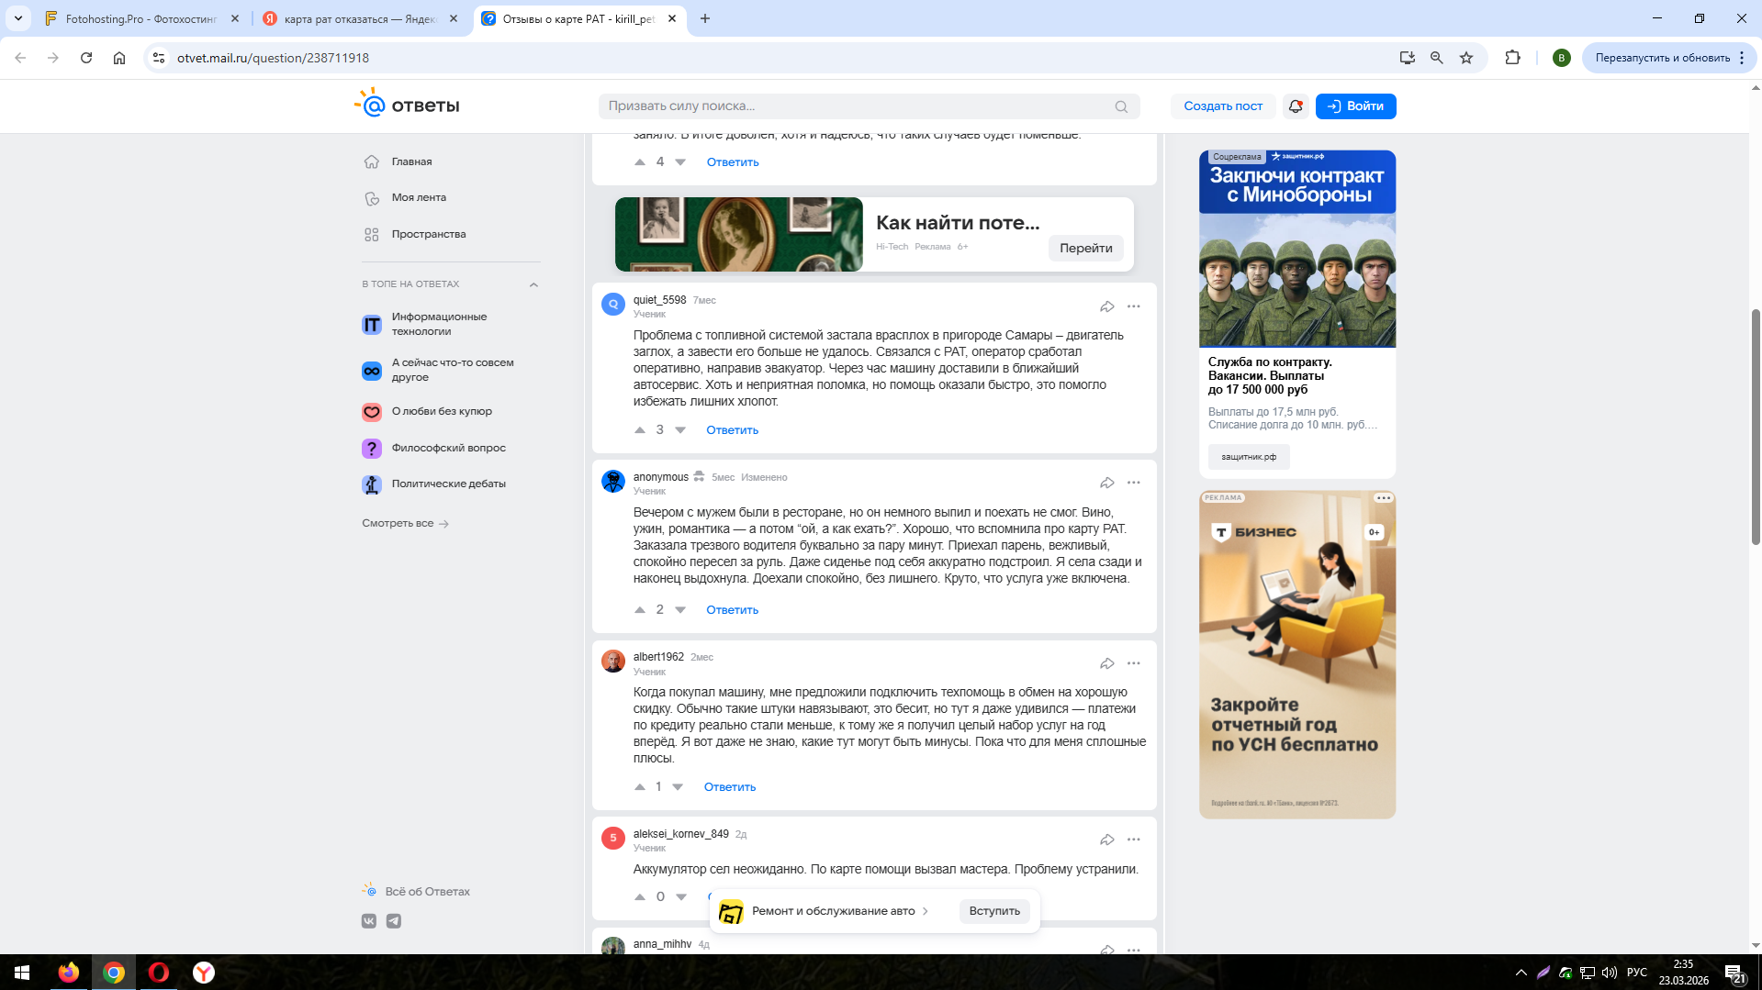Click the search magnifier icon
The height and width of the screenshot is (990, 1762).
pos(1121,106)
